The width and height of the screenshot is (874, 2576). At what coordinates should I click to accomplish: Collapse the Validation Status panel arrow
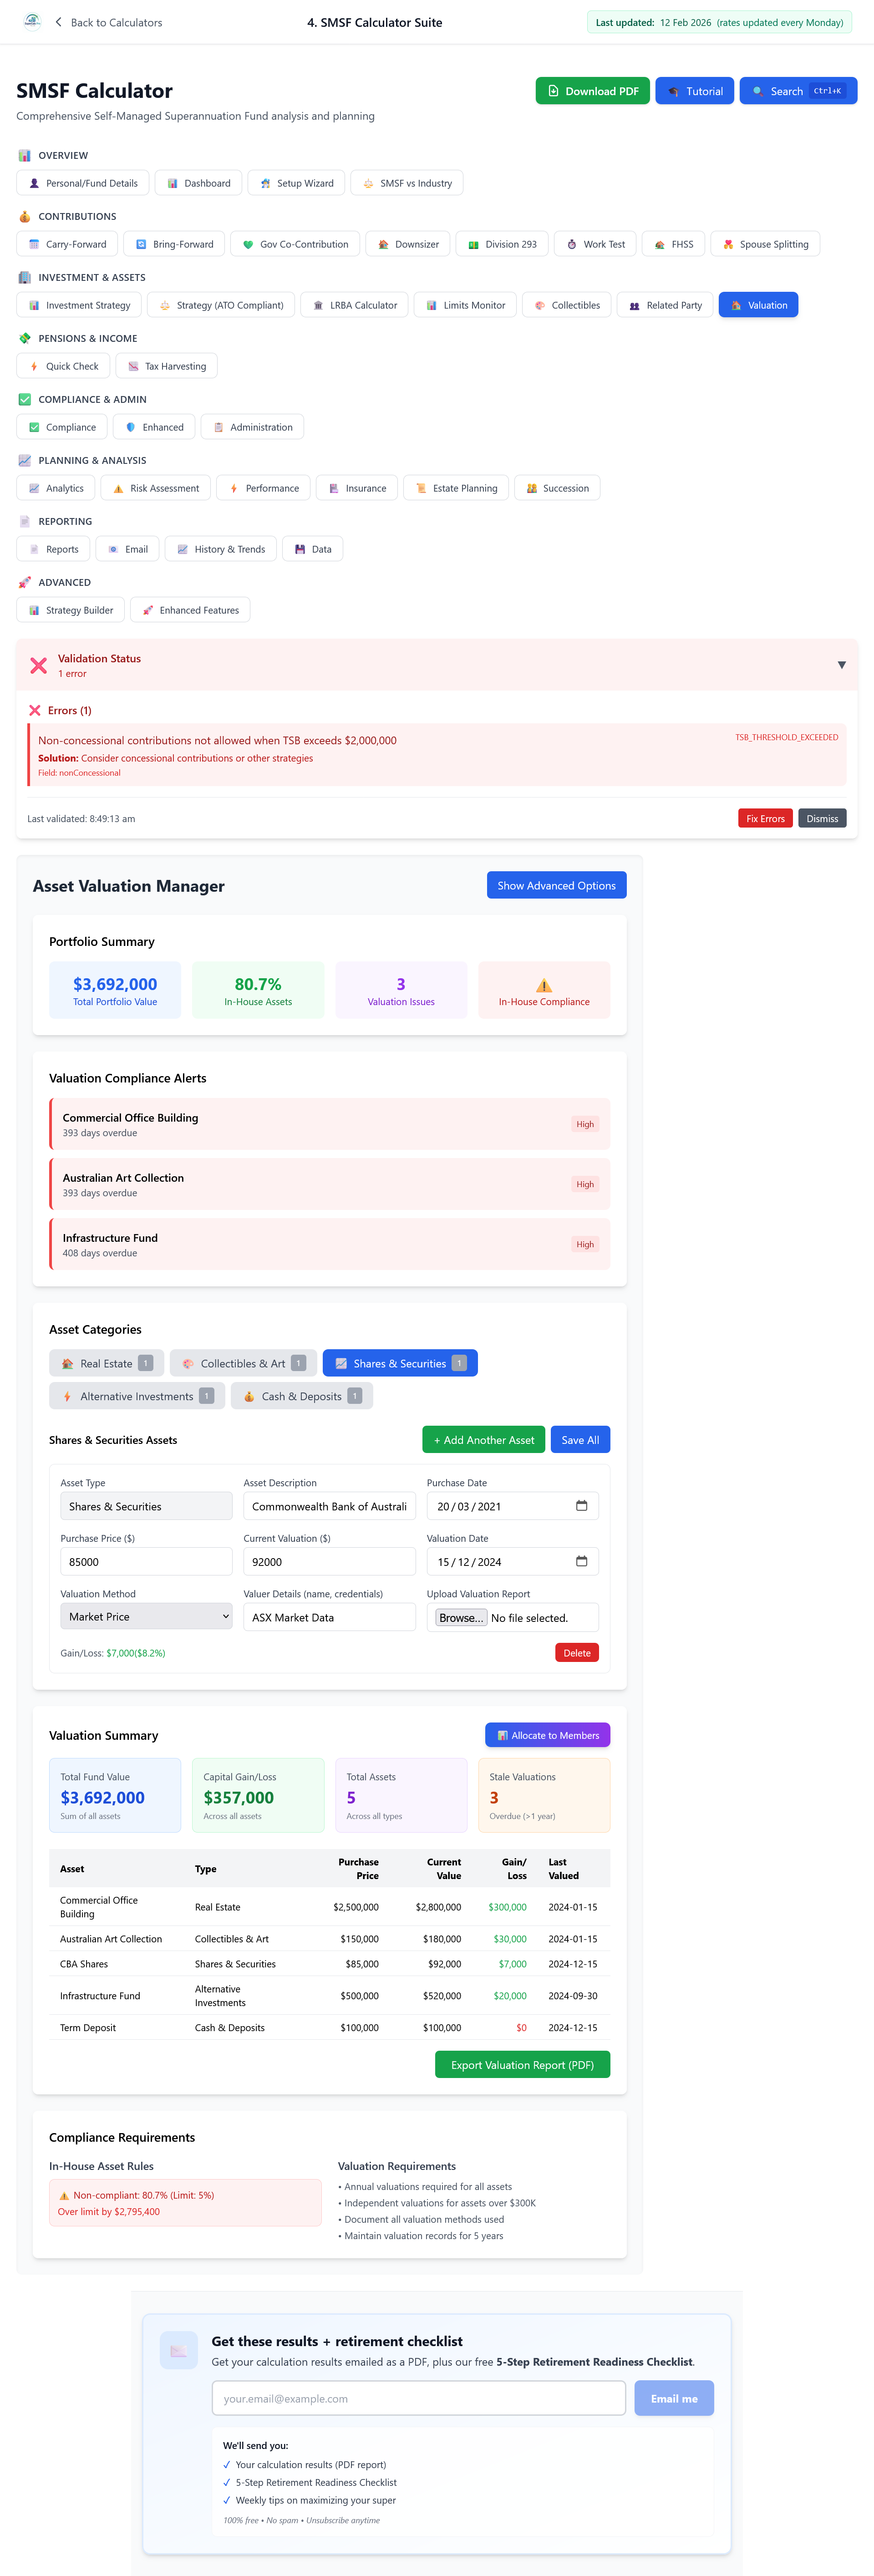[841, 665]
